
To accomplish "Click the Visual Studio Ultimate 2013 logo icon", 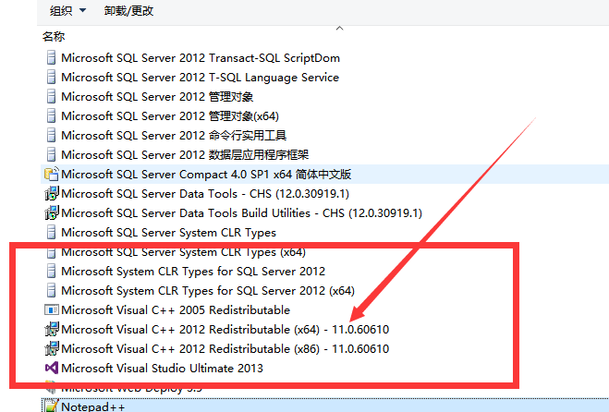I will (x=52, y=368).
